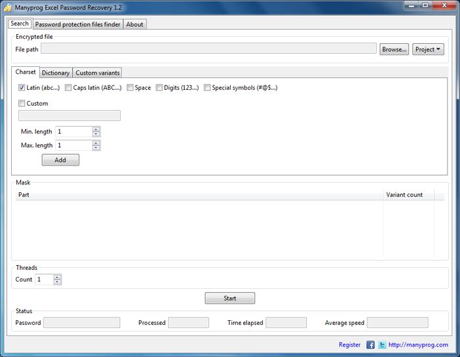Open the Project dropdown menu
The width and height of the screenshot is (460, 357).
[428, 49]
